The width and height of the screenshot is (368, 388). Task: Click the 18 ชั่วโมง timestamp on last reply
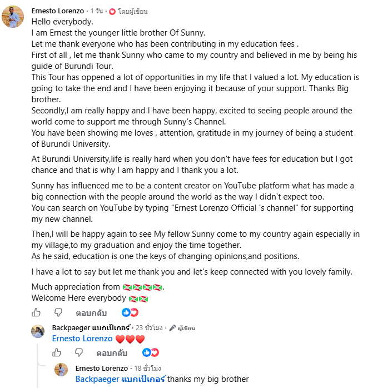point(148,368)
